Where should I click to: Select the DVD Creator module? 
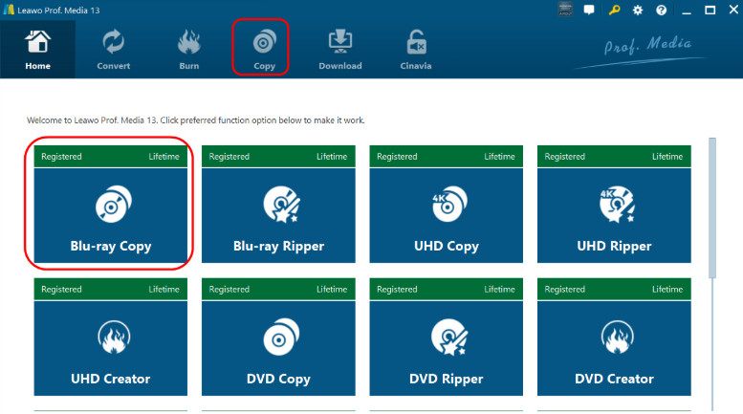[x=614, y=337]
